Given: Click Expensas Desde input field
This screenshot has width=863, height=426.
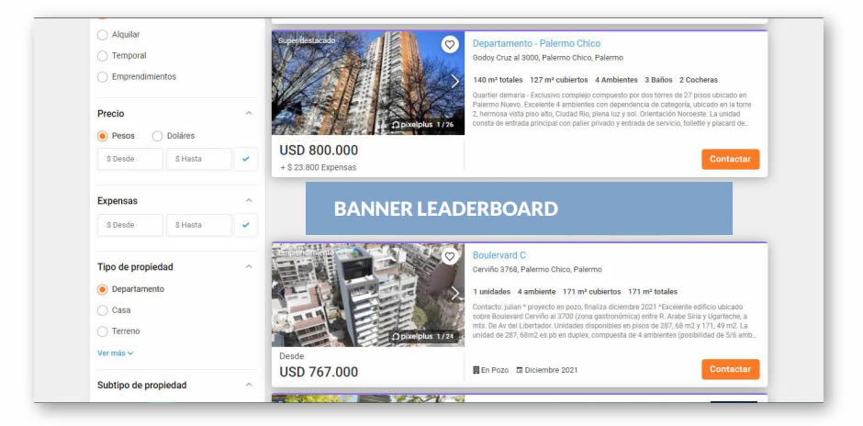Looking at the screenshot, I should coord(130,225).
